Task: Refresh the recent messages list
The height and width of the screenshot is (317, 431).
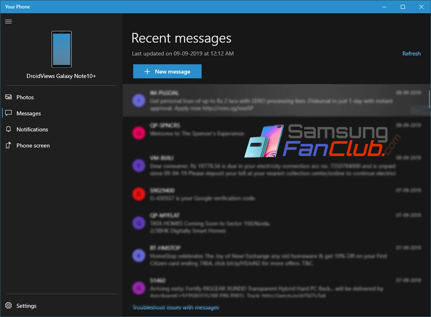Action: (411, 54)
